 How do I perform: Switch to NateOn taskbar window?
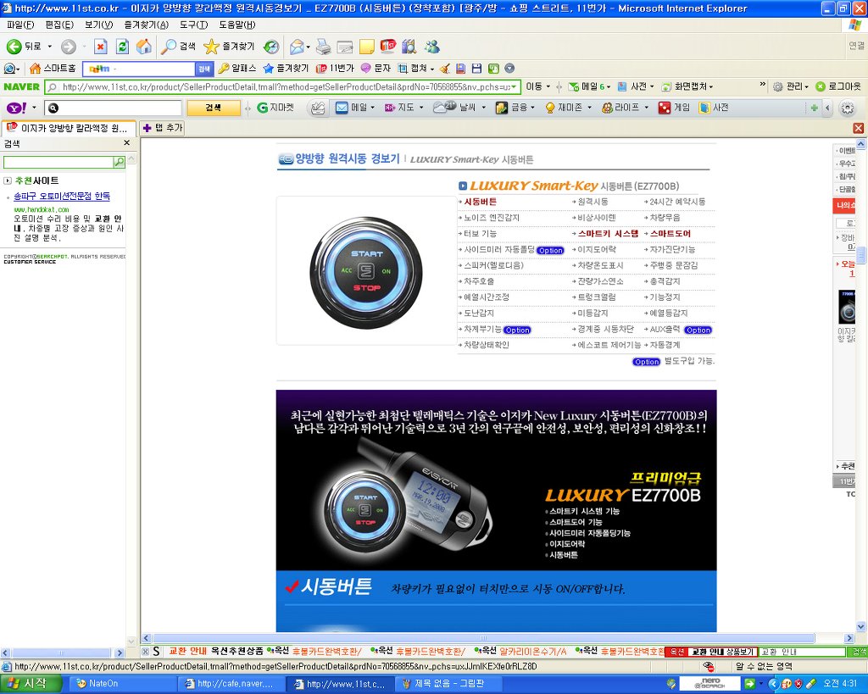123,684
